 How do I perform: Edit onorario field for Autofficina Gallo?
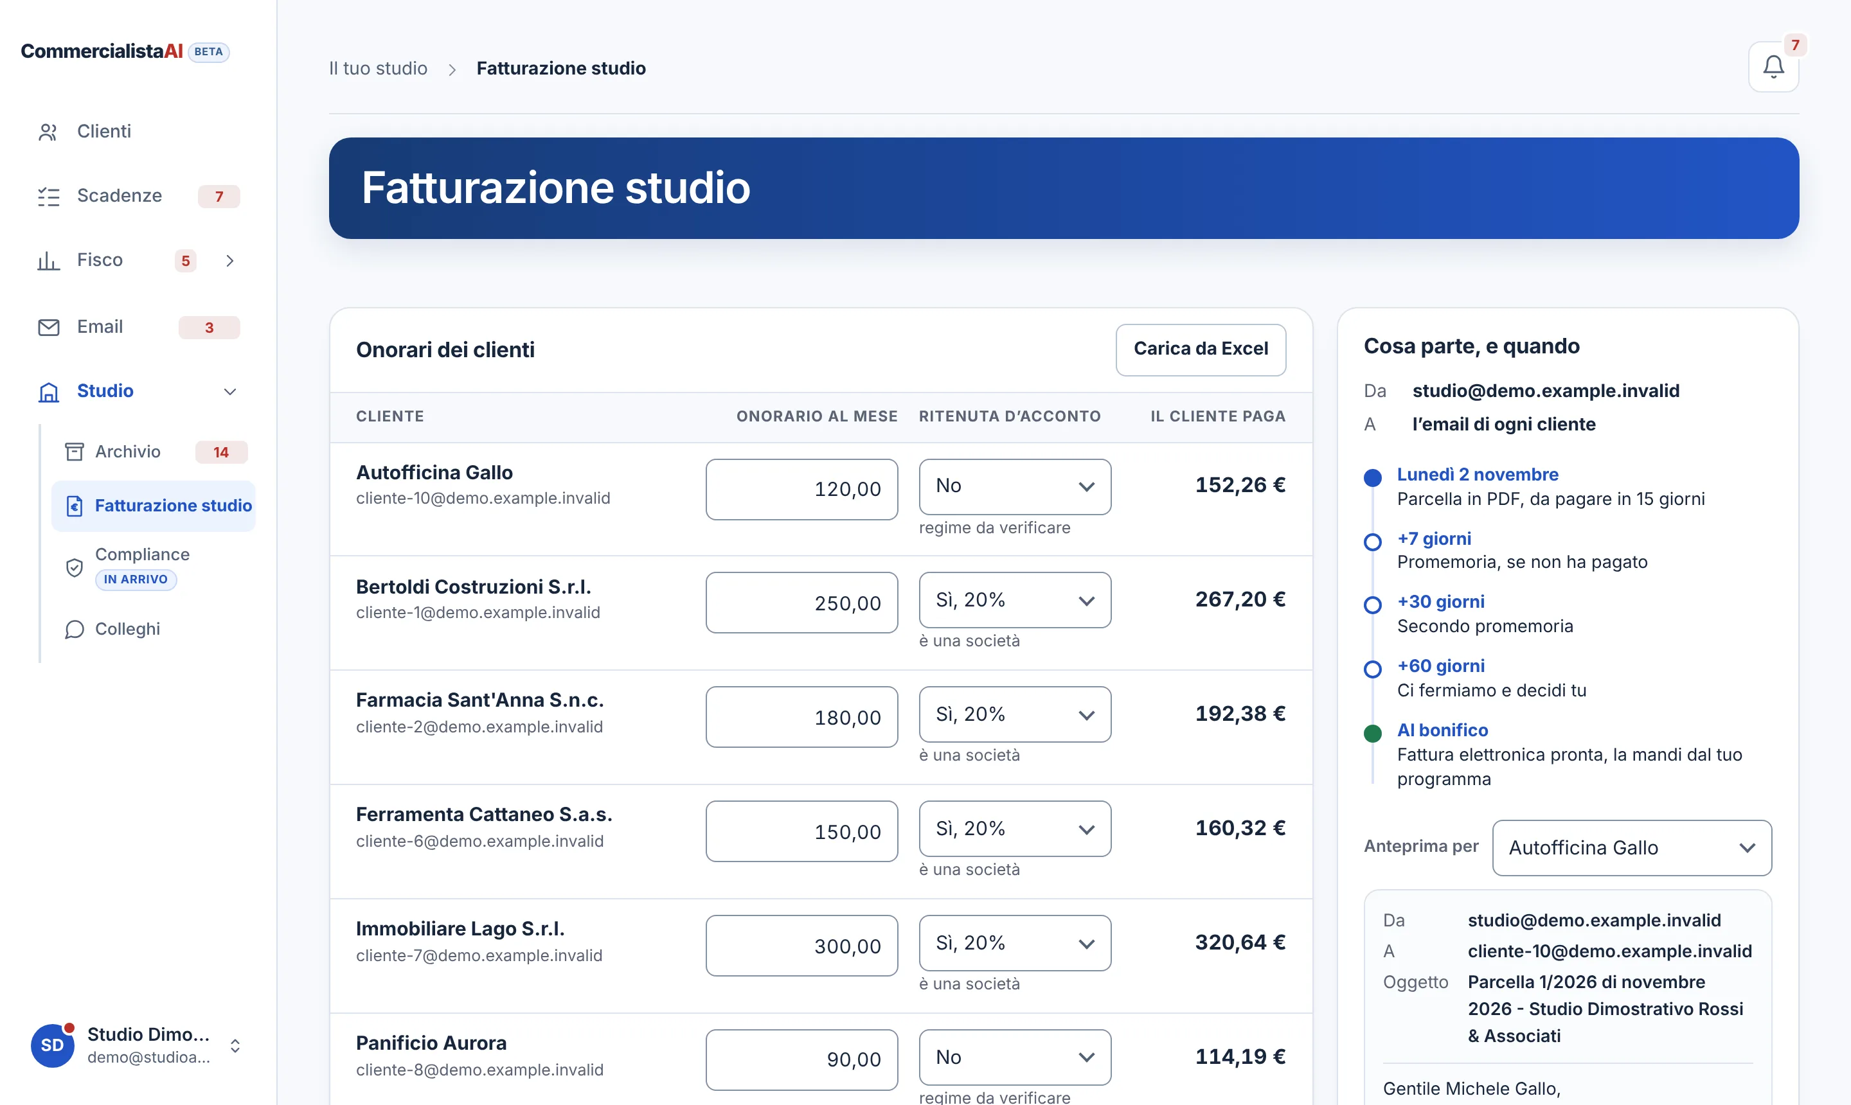[x=801, y=489]
